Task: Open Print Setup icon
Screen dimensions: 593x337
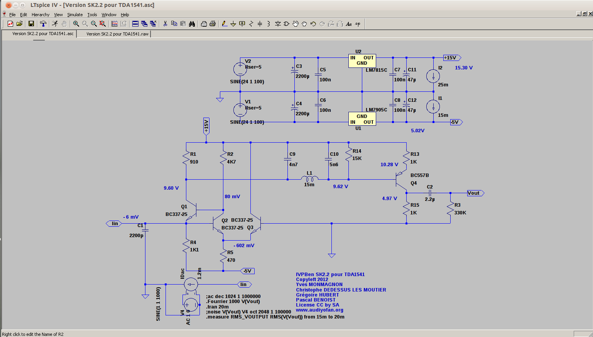Action: pos(204,24)
